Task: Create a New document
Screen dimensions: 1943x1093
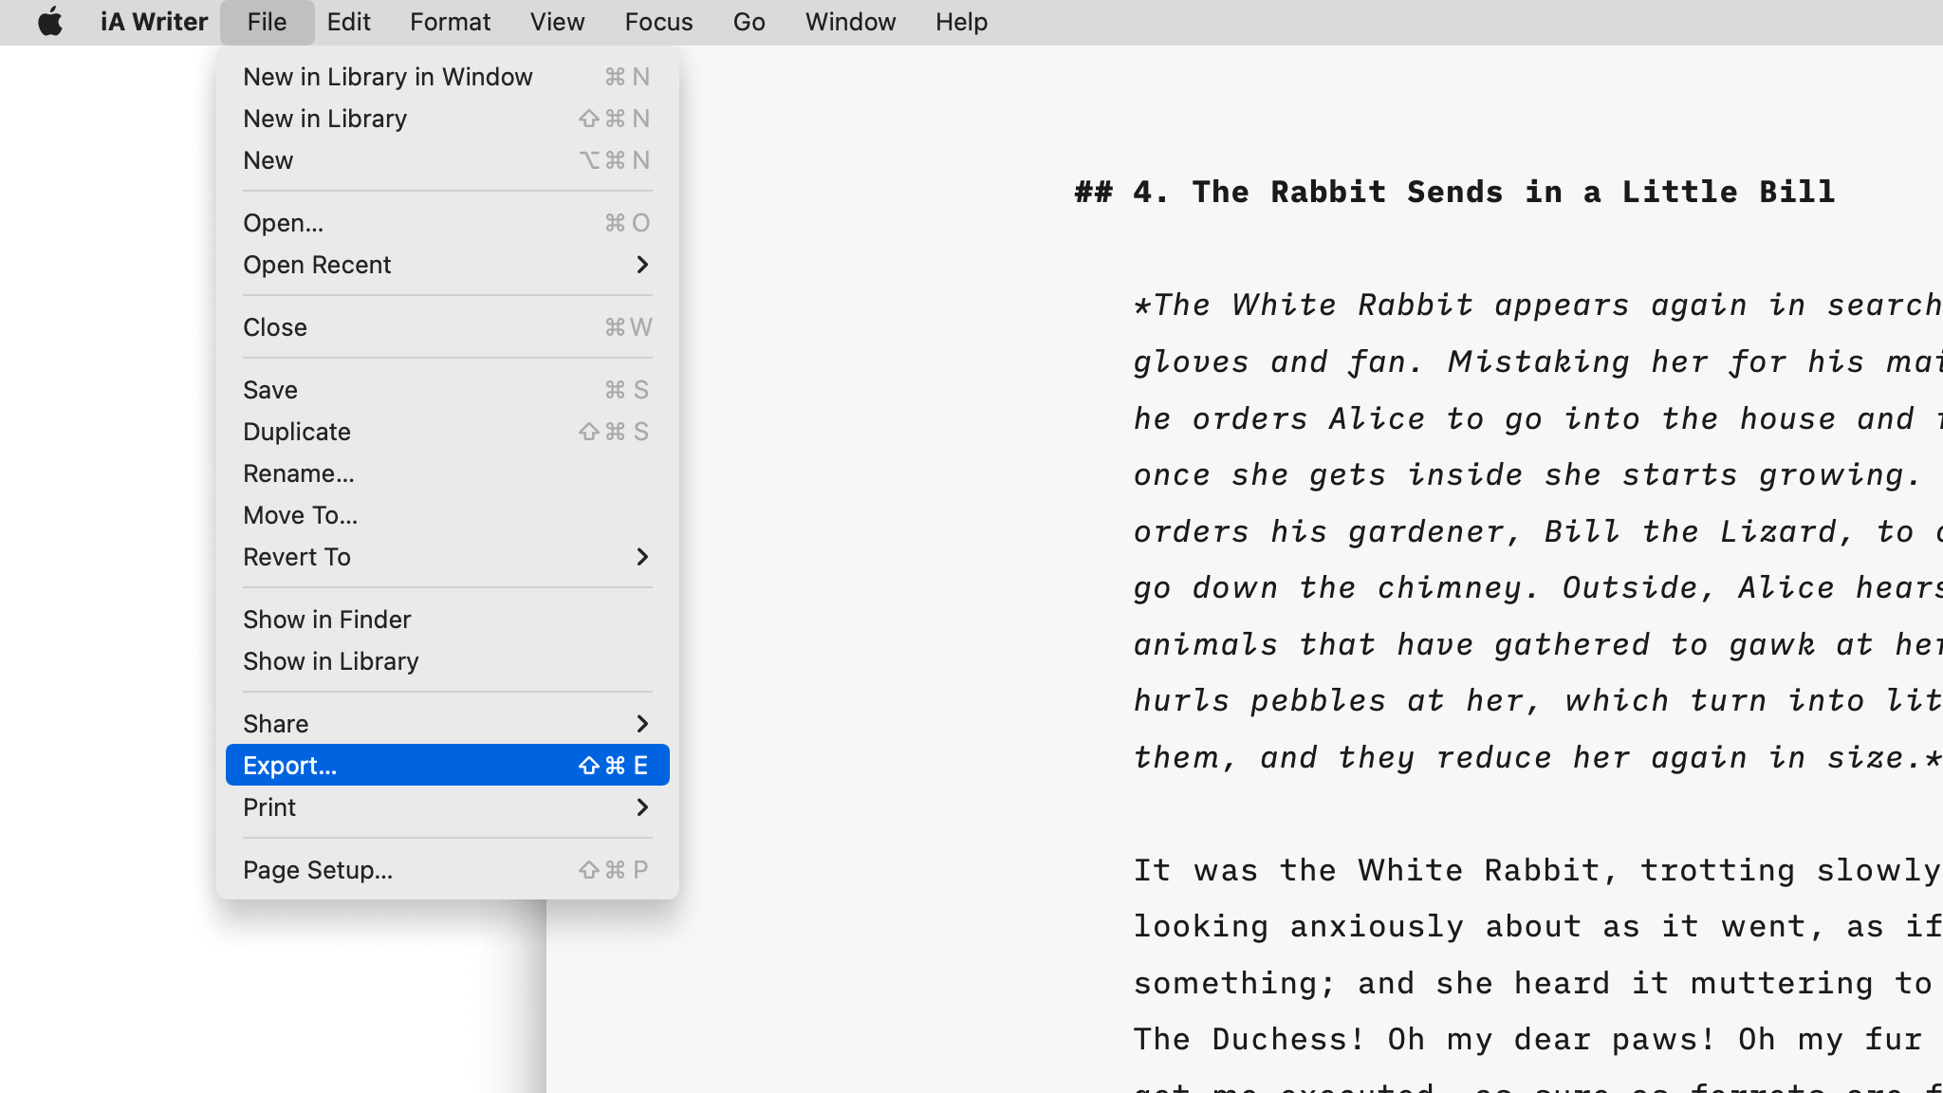Action: 268,160
